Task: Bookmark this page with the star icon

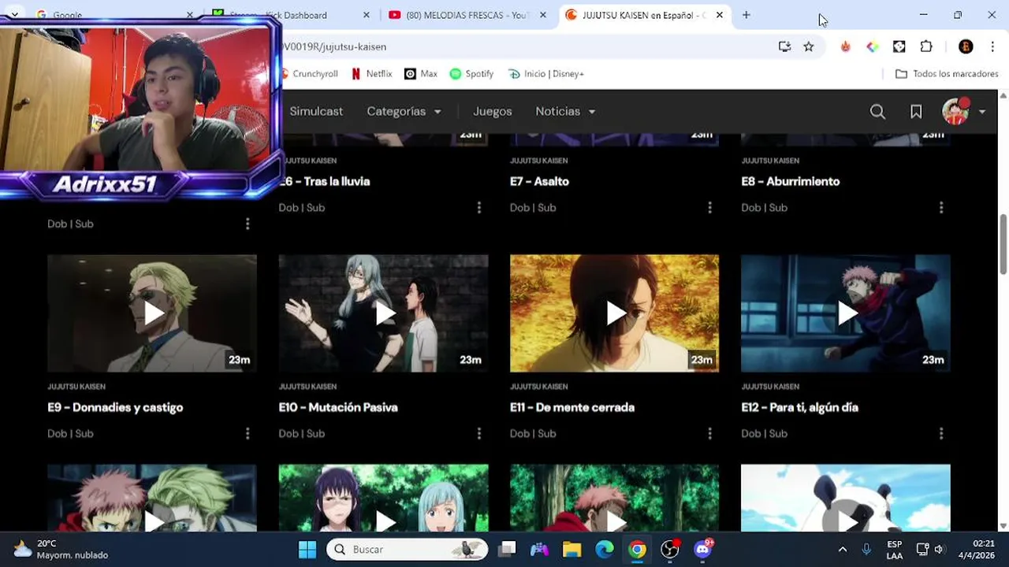Action: (x=809, y=46)
